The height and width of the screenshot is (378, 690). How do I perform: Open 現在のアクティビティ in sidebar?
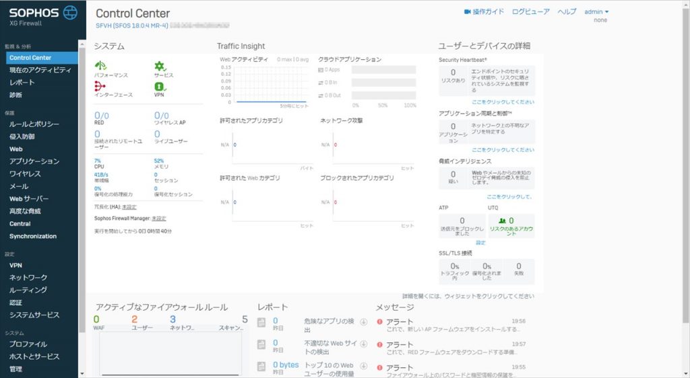point(40,70)
